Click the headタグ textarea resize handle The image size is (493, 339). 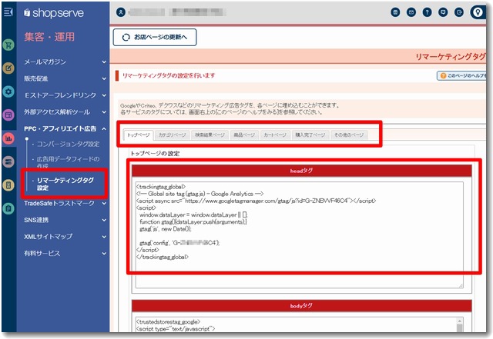tap(461, 285)
